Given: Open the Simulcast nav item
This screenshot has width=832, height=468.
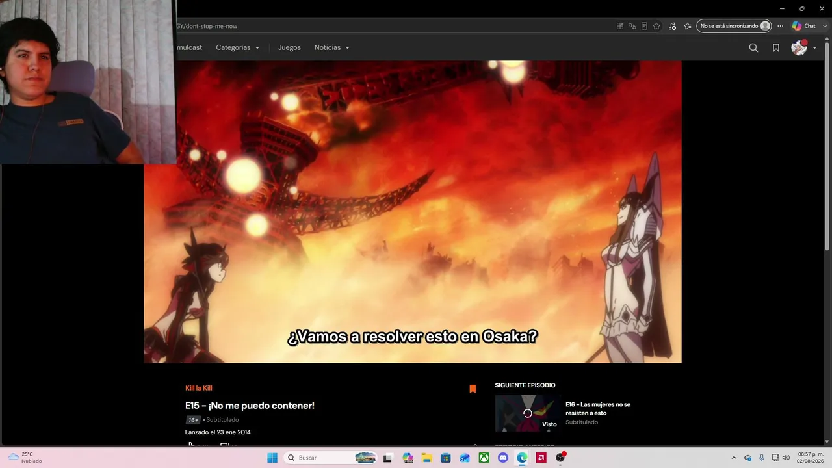Looking at the screenshot, I should [x=189, y=47].
